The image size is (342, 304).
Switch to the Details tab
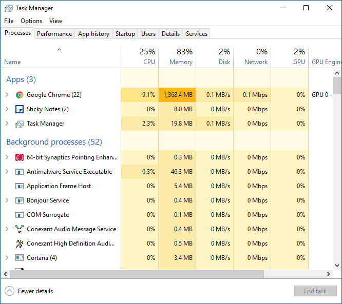point(170,34)
